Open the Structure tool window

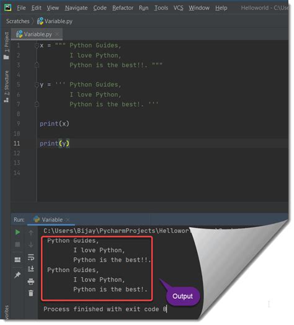coord(7,86)
